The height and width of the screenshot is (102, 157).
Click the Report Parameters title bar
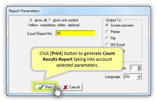tap(78, 11)
